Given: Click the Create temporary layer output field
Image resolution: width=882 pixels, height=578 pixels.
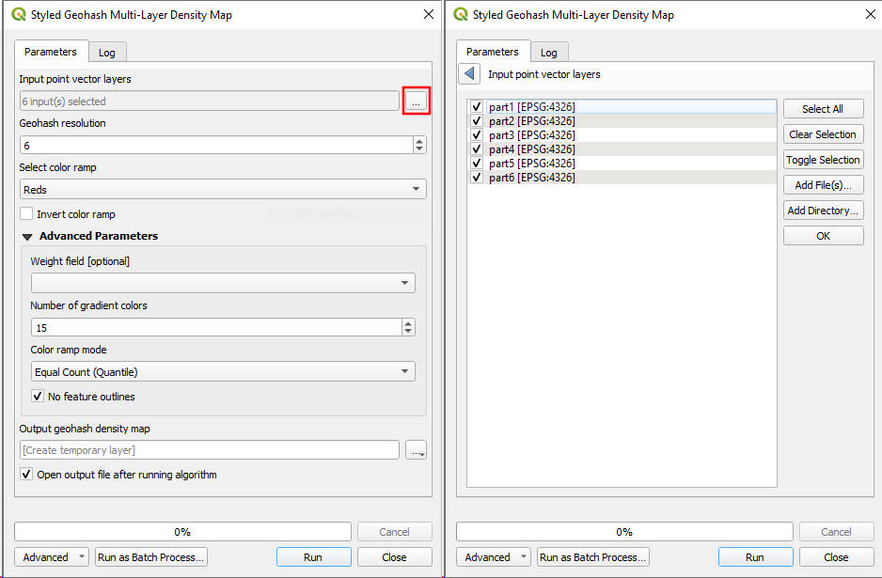Looking at the screenshot, I should point(210,450).
